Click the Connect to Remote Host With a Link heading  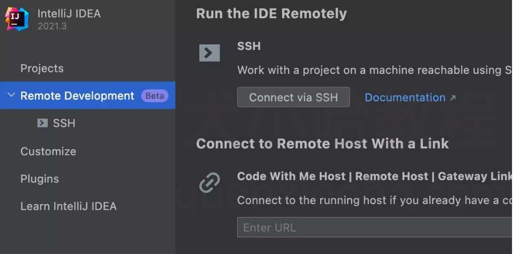(x=322, y=144)
